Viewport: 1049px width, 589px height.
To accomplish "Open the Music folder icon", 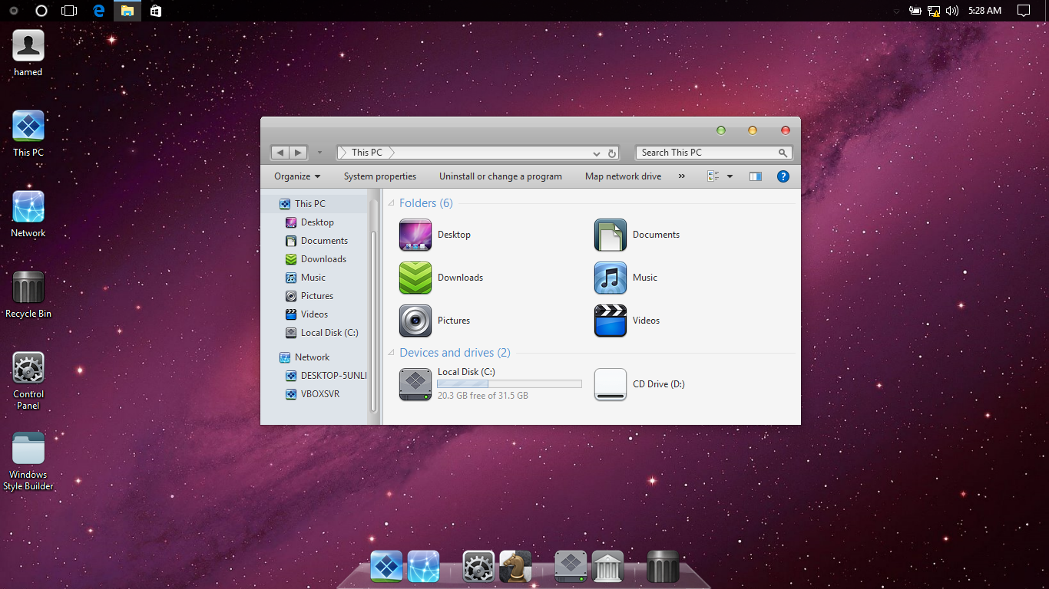I will click(611, 278).
